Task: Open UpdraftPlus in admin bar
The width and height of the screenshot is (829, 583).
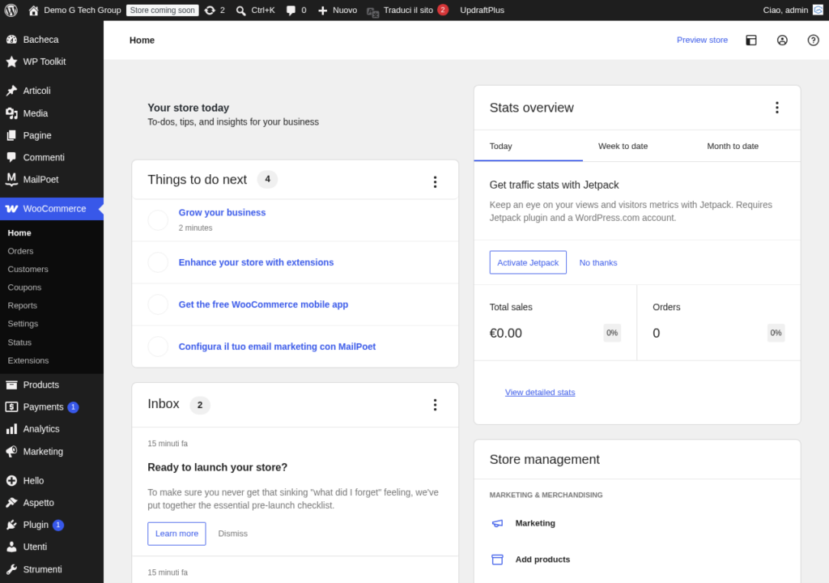Action: [x=483, y=10]
